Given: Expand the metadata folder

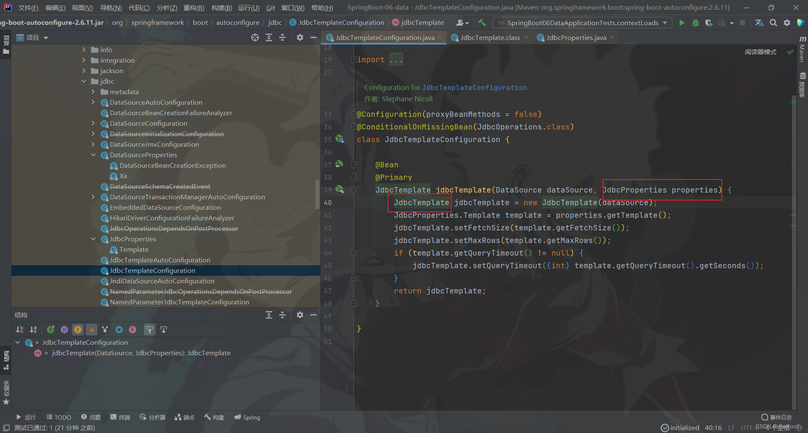Looking at the screenshot, I should tap(93, 92).
